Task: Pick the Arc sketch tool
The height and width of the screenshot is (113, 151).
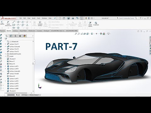Action: tap(18, 25)
